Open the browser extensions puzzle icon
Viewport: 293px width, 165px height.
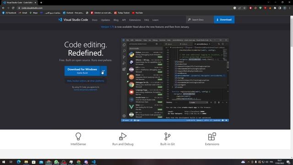(275, 8)
